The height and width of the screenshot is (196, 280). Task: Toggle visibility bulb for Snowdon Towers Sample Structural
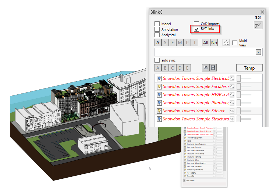[x=159, y=119]
